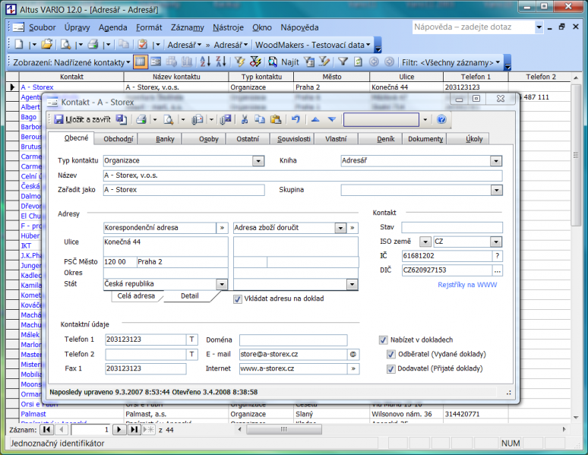Viewport: 588px width, 455px height.
Task: Click the horizontal scrollbar thumb of the list
Action: (x=284, y=429)
